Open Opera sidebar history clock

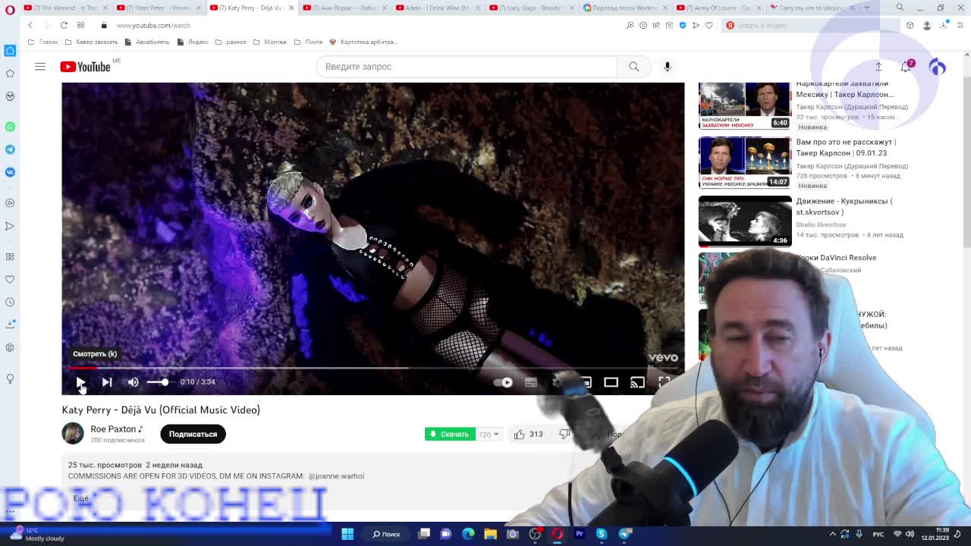click(10, 302)
